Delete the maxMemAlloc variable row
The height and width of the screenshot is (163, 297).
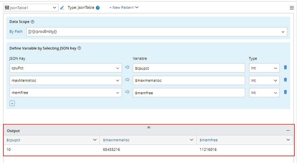pos(285,80)
